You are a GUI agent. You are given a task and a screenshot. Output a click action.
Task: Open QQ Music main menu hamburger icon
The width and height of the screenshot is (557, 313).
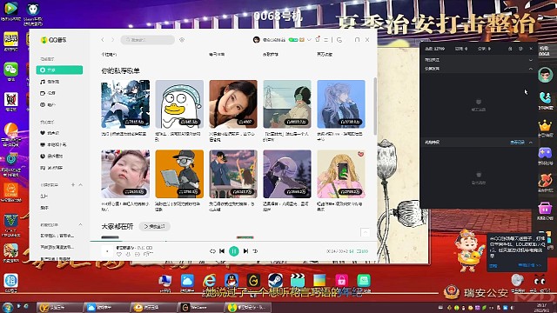(325, 40)
